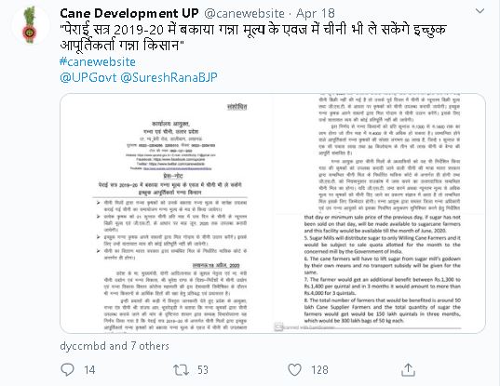This screenshot has height=386, width=500.
Task: Click the retweet count 53
Action: (203, 370)
